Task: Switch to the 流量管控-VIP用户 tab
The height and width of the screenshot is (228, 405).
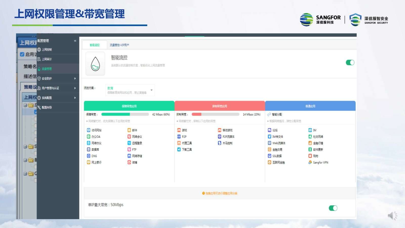Action: click(x=119, y=45)
